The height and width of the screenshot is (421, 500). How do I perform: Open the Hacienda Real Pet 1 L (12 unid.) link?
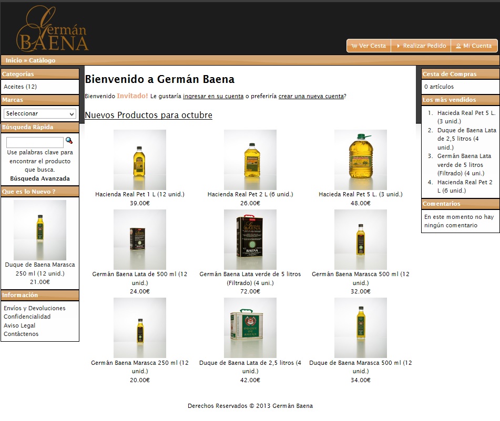point(140,194)
